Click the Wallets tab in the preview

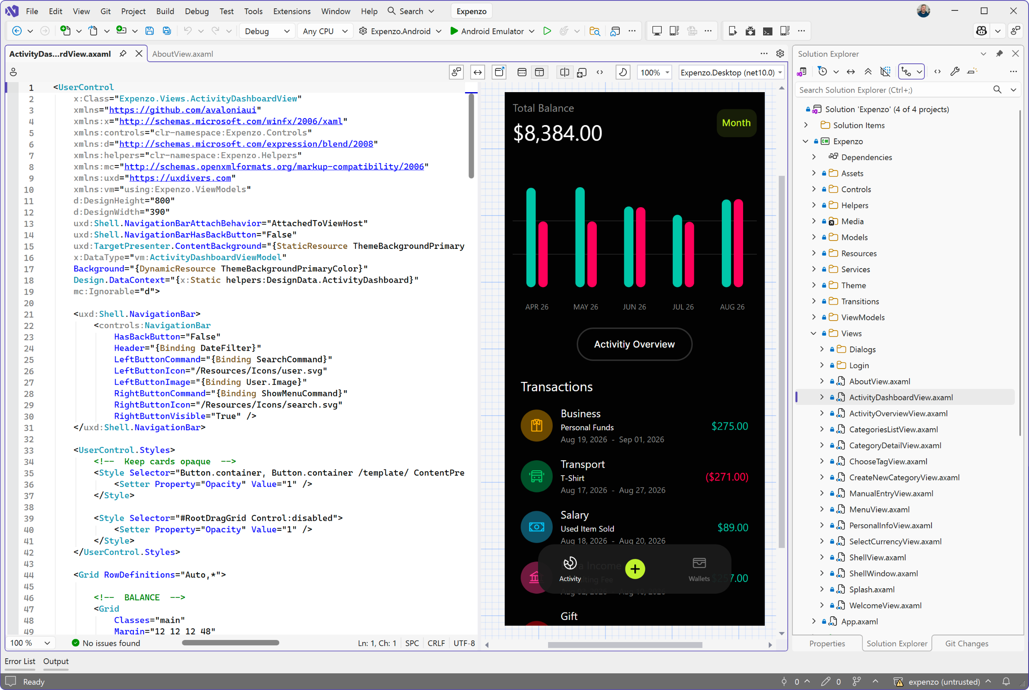click(x=699, y=570)
